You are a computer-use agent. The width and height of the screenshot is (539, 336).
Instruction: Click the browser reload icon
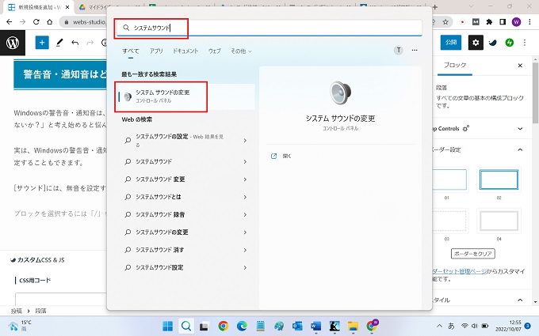coord(36,22)
